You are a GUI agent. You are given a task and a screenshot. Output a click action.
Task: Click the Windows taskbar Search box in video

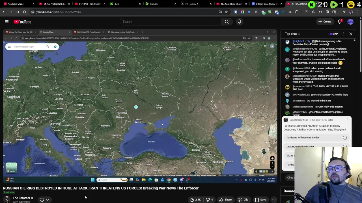point(112,180)
